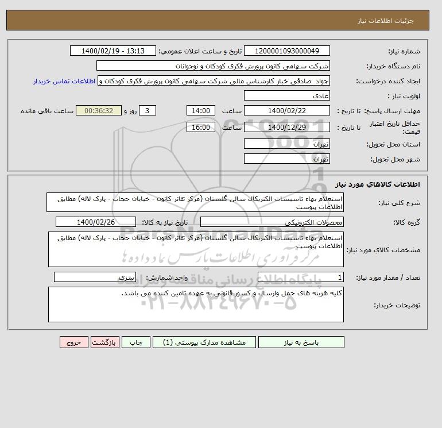Click the 'نام دستگاه خریدار:' label

tap(393, 66)
